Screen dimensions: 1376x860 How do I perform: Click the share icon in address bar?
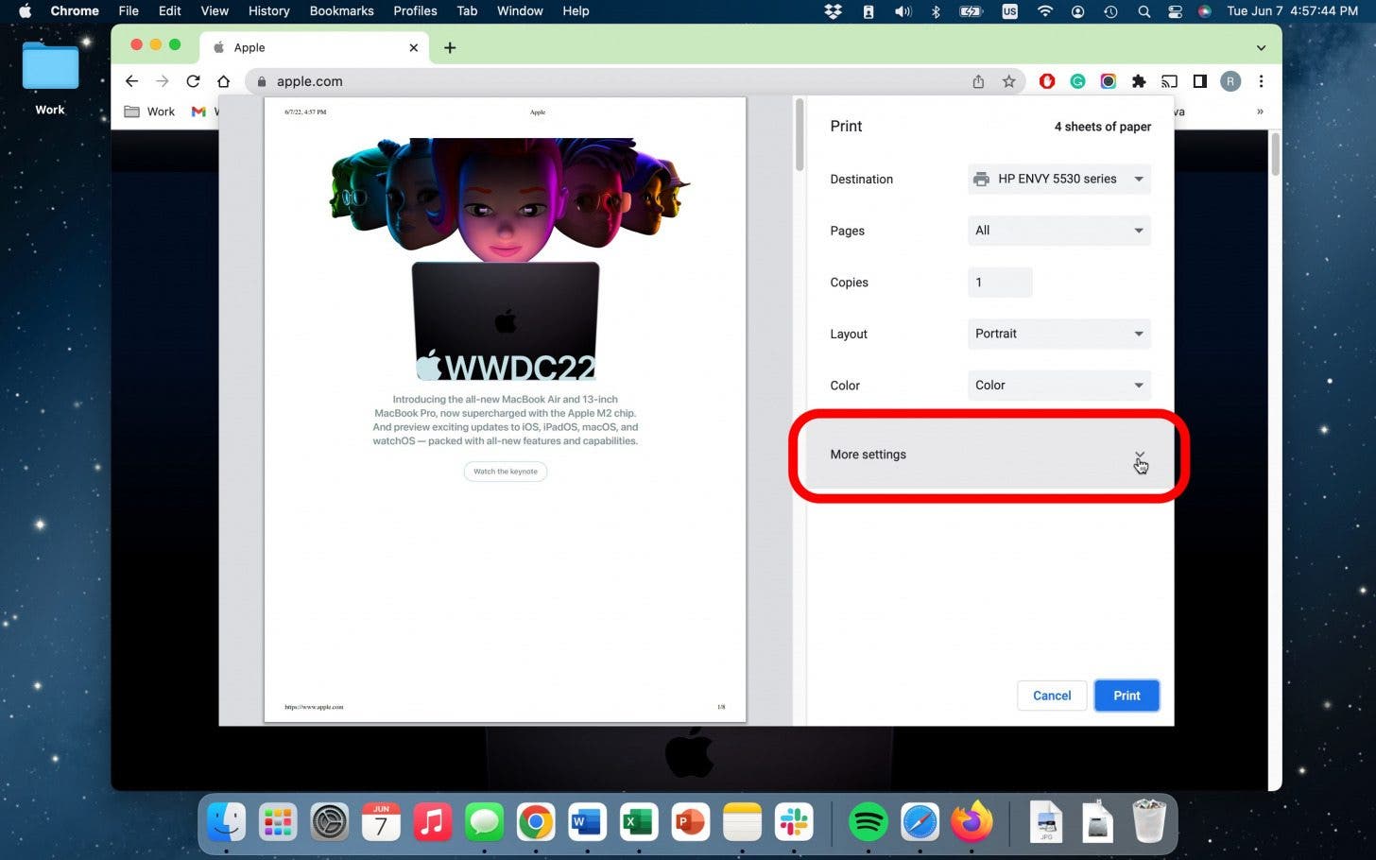tap(978, 81)
